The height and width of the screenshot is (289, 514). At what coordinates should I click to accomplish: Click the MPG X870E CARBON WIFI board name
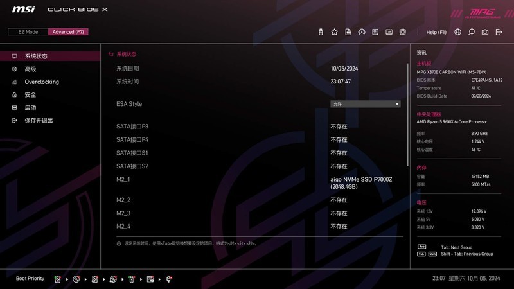(452, 72)
